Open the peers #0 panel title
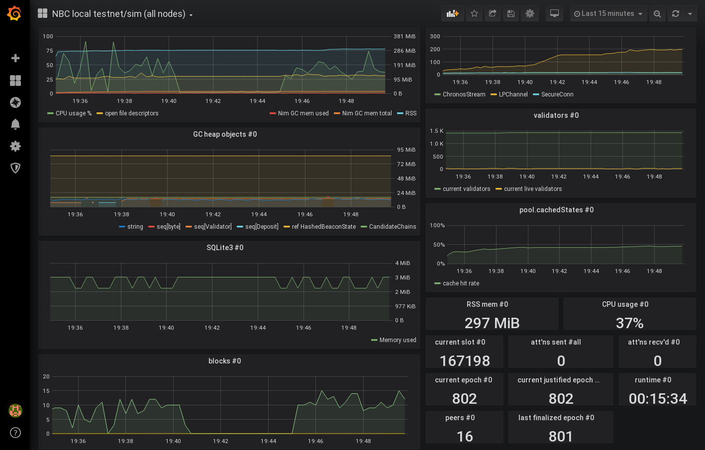Viewport: 705px width, 450px height. pyautogui.click(x=460, y=418)
